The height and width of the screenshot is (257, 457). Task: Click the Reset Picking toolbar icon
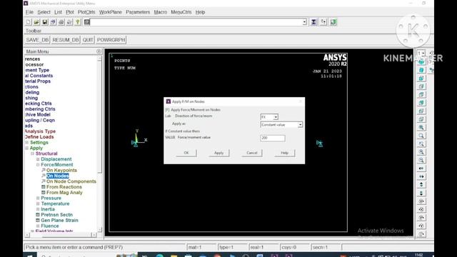(x=323, y=22)
